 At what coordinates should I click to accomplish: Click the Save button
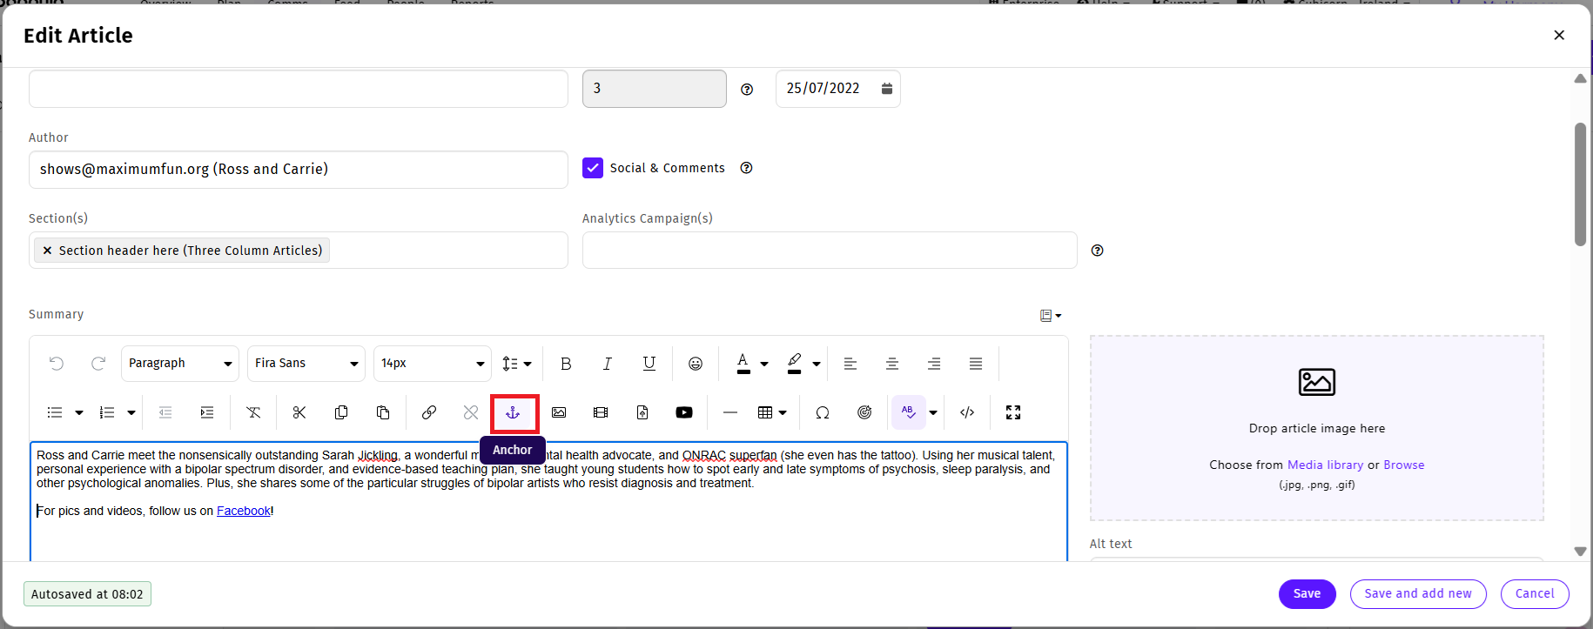[x=1307, y=594]
